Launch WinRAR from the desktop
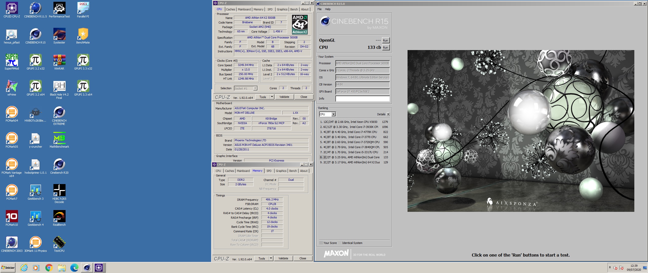The image size is (648, 273). [x=59, y=62]
